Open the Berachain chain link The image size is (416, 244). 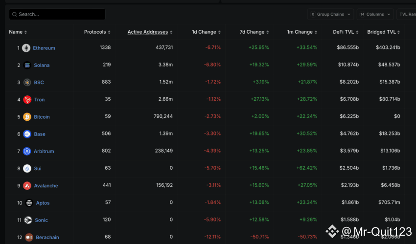tap(47, 237)
